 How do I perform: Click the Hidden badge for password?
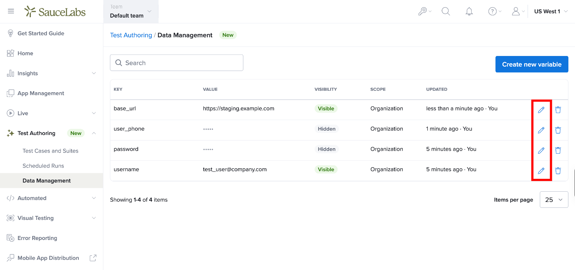[327, 149]
